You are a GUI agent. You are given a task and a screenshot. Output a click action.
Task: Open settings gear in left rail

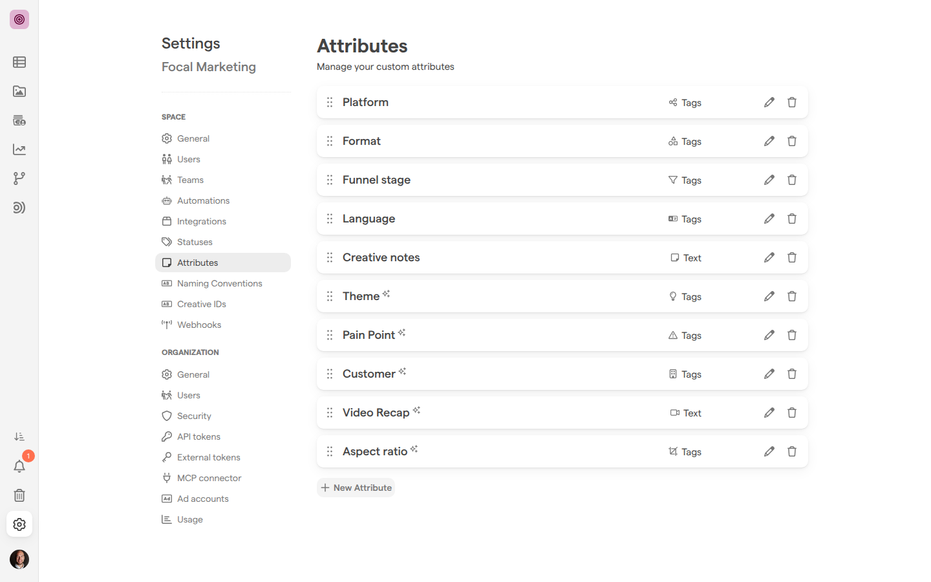click(x=19, y=524)
